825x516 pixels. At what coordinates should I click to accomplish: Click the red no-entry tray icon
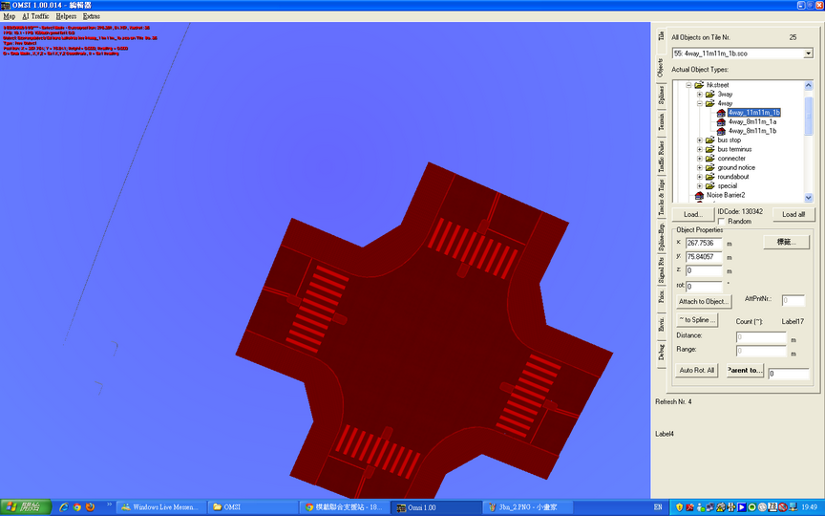(x=782, y=507)
